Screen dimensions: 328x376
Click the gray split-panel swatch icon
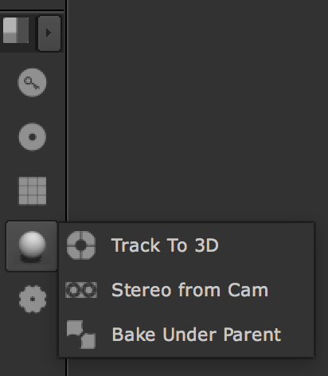tap(16, 30)
